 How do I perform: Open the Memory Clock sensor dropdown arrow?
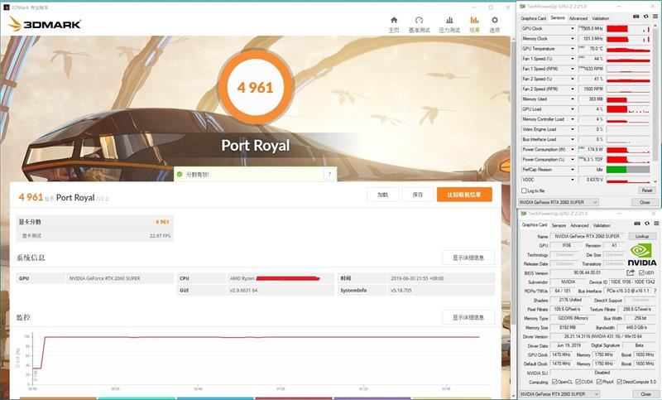tap(573, 39)
